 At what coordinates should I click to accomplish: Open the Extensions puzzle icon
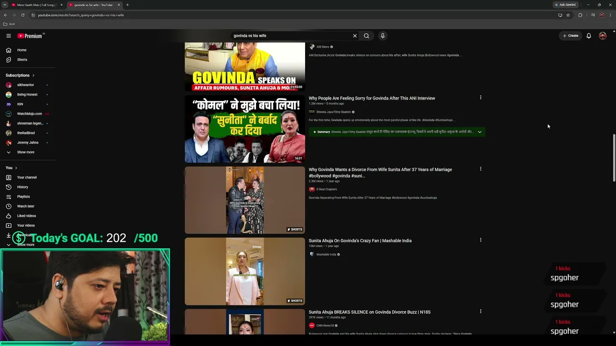580,15
